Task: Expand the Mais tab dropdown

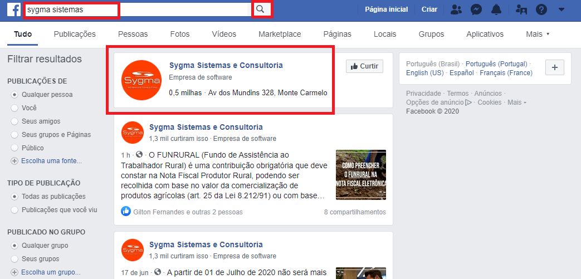Action: (x=538, y=34)
